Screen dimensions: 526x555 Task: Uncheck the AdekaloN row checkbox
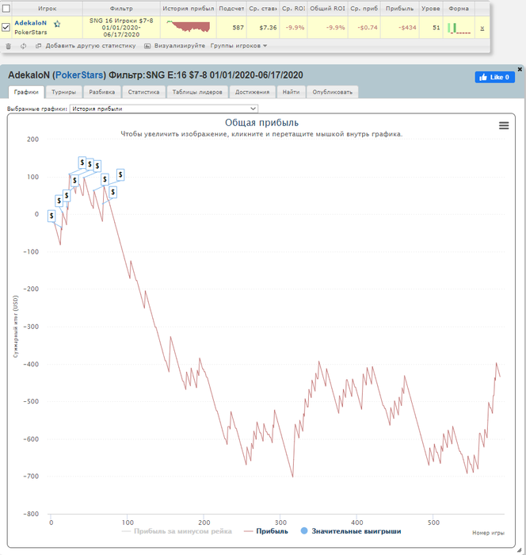click(6, 27)
